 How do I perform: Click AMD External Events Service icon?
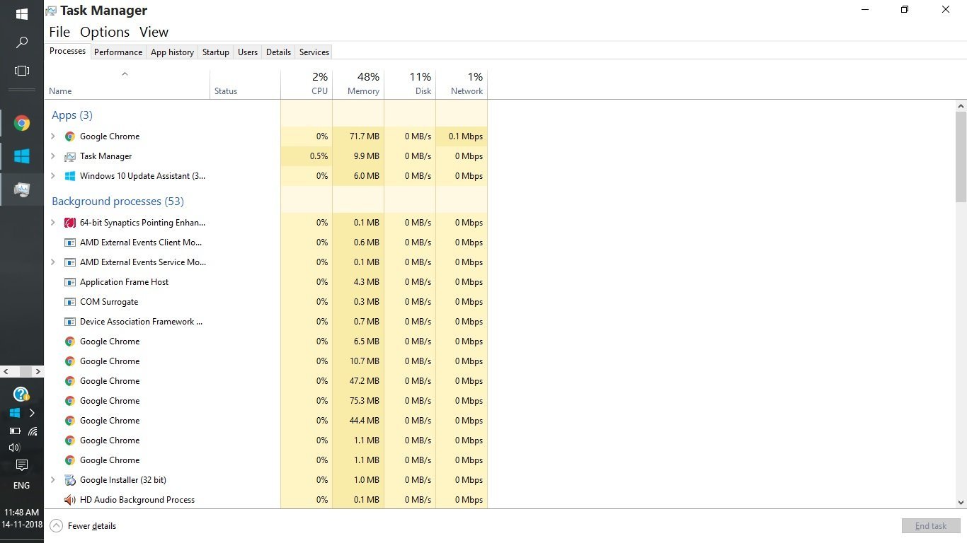tap(70, 262)
